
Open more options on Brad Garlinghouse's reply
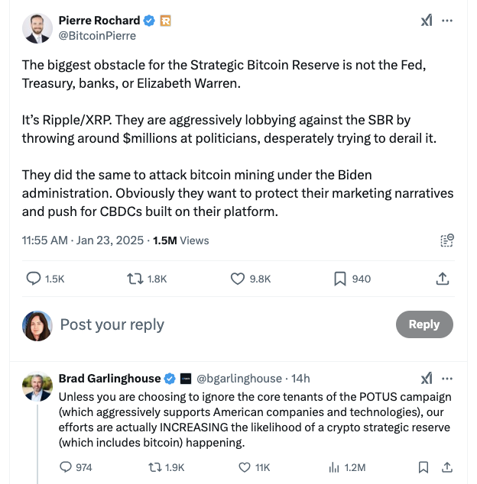448,379
